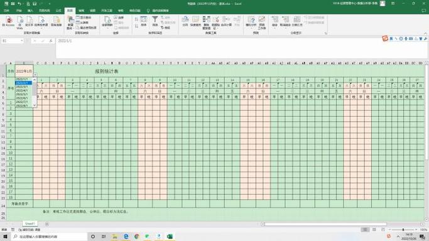Open the Windows Start menu

point(5,237)
